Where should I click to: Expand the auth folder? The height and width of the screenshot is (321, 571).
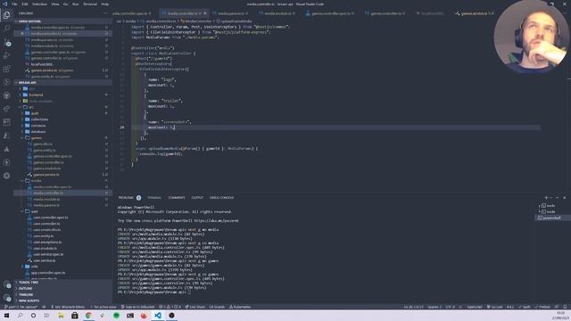pos(35,113)
